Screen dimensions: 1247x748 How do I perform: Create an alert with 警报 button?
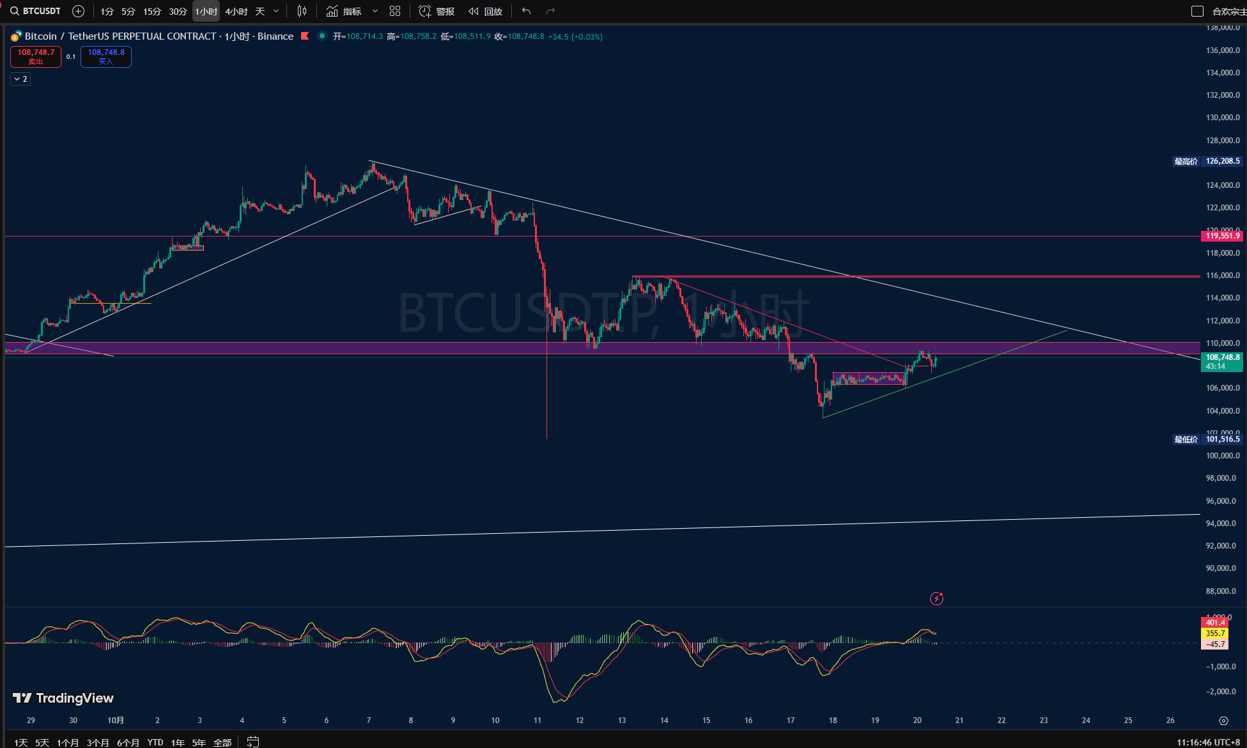[x=437, y=11]
